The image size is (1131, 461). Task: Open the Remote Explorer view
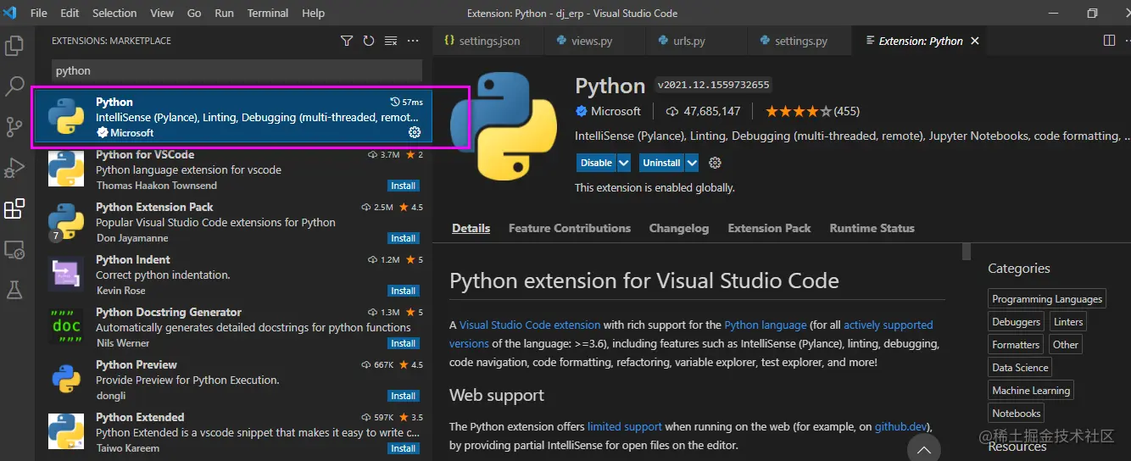click(14, 249)
